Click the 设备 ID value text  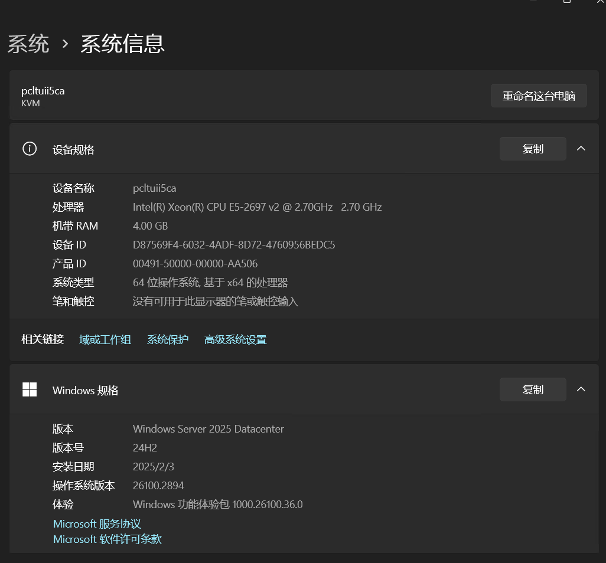point(234,245)
